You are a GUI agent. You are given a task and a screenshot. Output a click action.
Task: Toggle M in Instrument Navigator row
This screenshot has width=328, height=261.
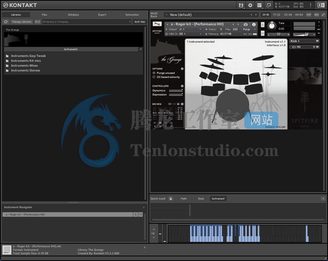140,215
